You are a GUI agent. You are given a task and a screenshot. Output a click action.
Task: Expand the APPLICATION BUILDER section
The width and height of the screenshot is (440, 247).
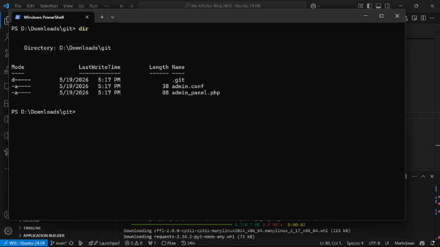tap(43, 235)
